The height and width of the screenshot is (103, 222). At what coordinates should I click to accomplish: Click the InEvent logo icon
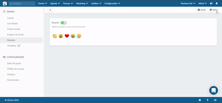pyautogui.click(x=5, y=4)
